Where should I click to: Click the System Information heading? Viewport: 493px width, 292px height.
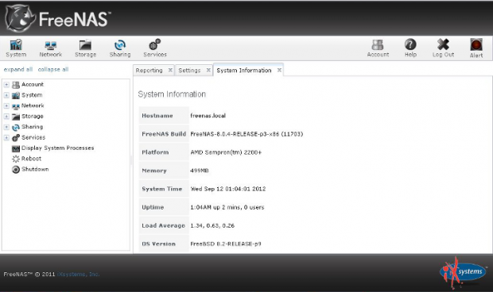(x=172, y=94)
